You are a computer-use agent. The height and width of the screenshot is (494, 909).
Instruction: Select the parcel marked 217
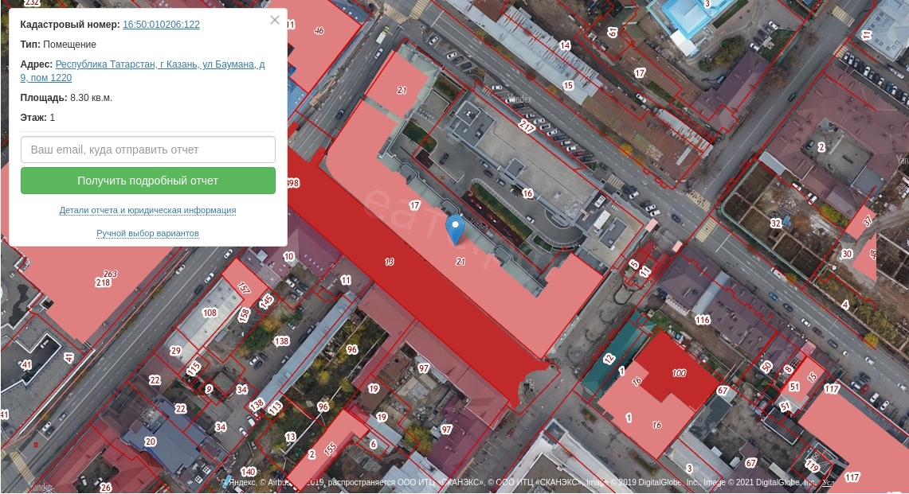tap(527, 126)
